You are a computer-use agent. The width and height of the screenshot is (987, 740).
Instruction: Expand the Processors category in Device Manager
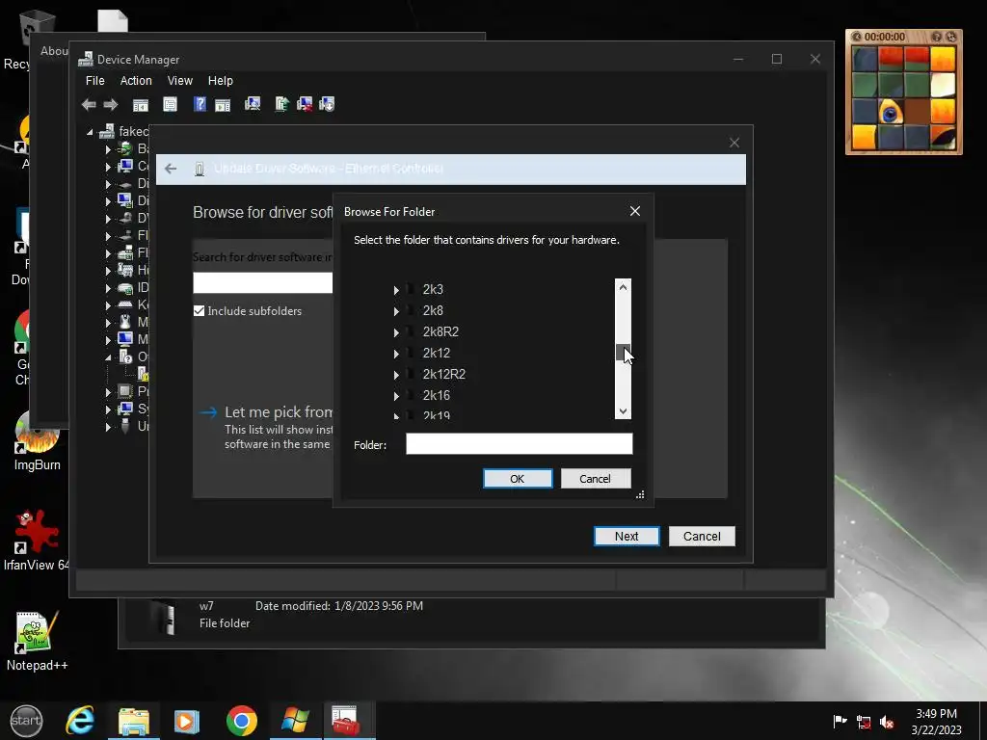pyautogui.click(x=108, y=392)
